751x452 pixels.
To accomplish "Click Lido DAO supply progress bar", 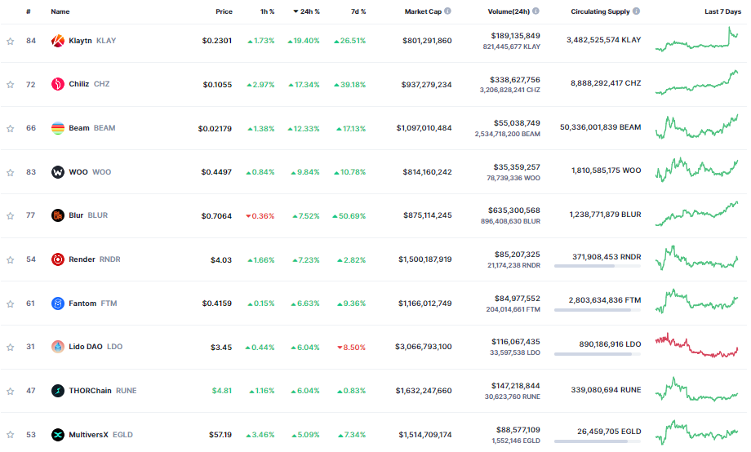I will pyautogui.click(x=598, y=354).
